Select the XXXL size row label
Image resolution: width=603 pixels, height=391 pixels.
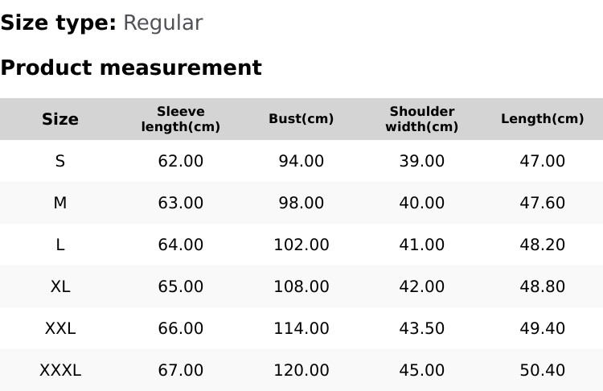(60, 370)
